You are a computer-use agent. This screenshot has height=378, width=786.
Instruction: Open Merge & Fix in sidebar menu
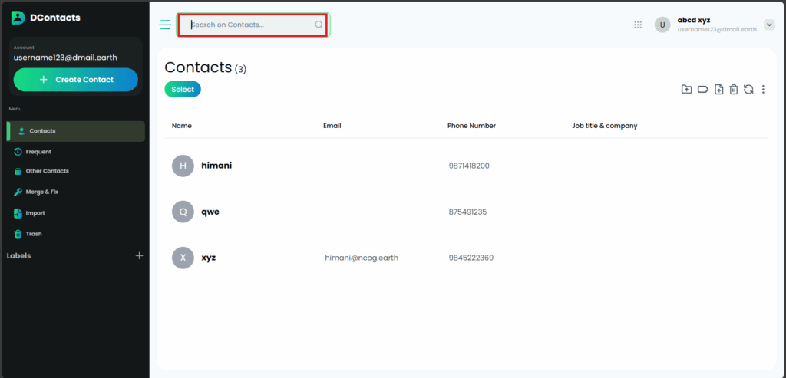[41, 192]
